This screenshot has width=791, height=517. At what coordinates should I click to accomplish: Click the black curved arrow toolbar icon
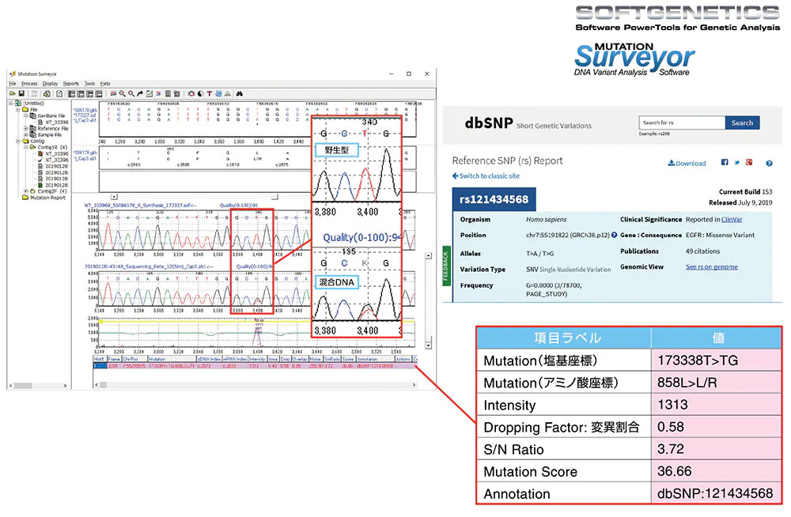(140, 94)
